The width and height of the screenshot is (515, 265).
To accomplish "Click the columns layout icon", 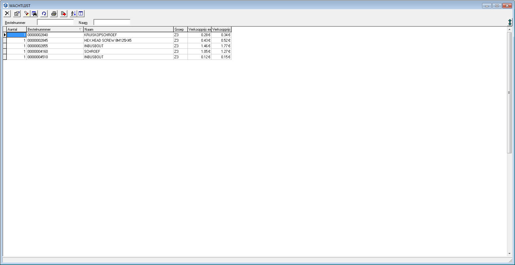I will pyautogui.click(x=81, y=13).
